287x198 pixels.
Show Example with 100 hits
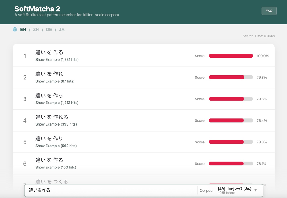(56, 167)
